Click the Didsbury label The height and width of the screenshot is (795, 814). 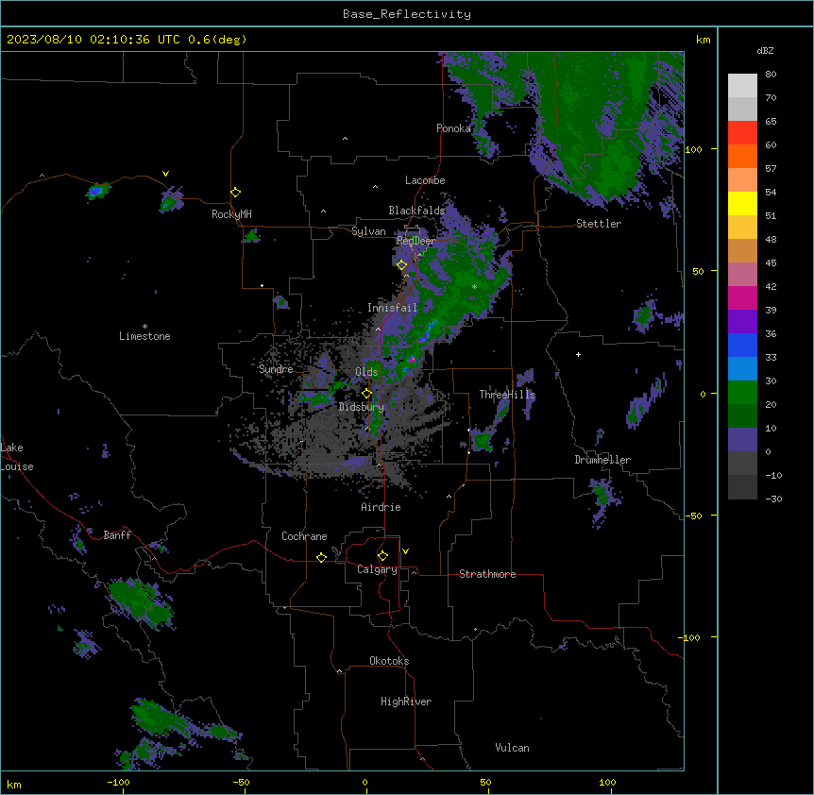tap(362, 407)
